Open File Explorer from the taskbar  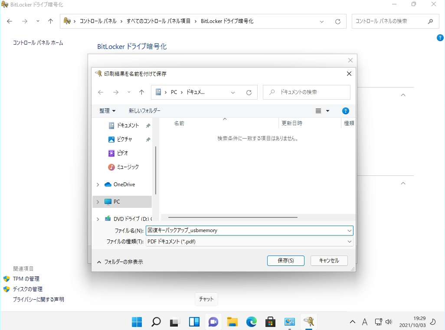[232, 322]
